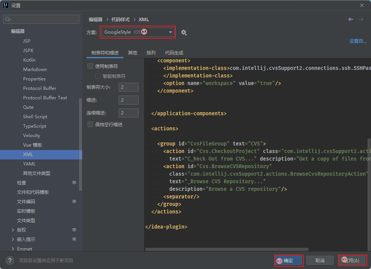Select JSP in settings tree
371x269 pixels.
click(x=26, y=41)
